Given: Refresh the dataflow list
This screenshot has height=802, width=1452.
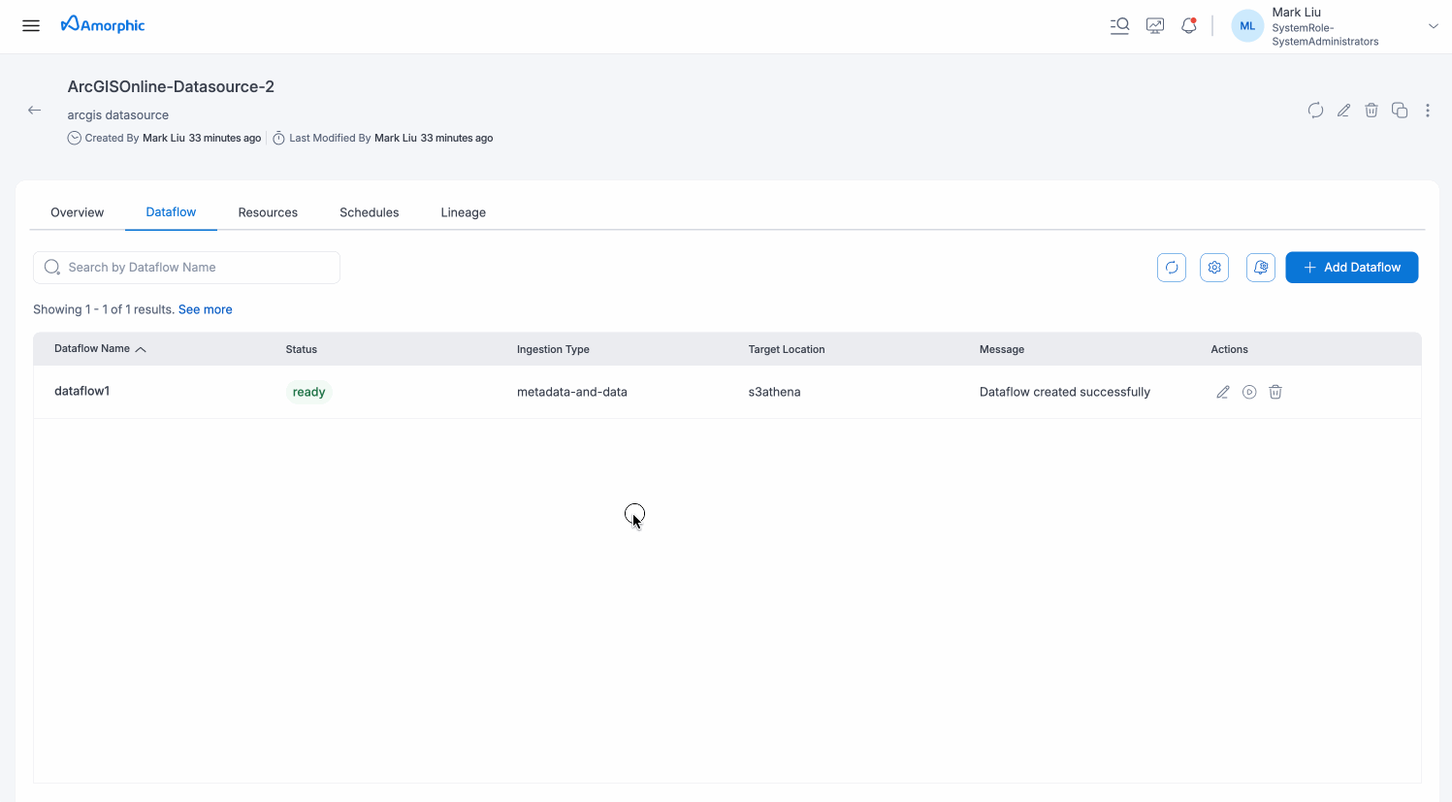Looking at the screenshot, I should [x=1171, y=267].
